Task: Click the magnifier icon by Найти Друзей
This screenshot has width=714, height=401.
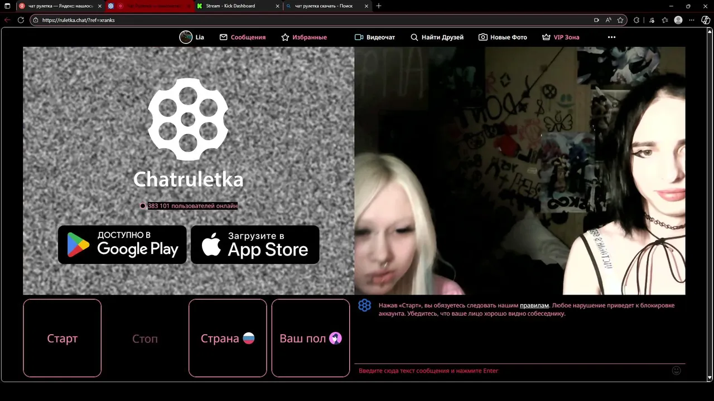Action: tap(414, 37)
